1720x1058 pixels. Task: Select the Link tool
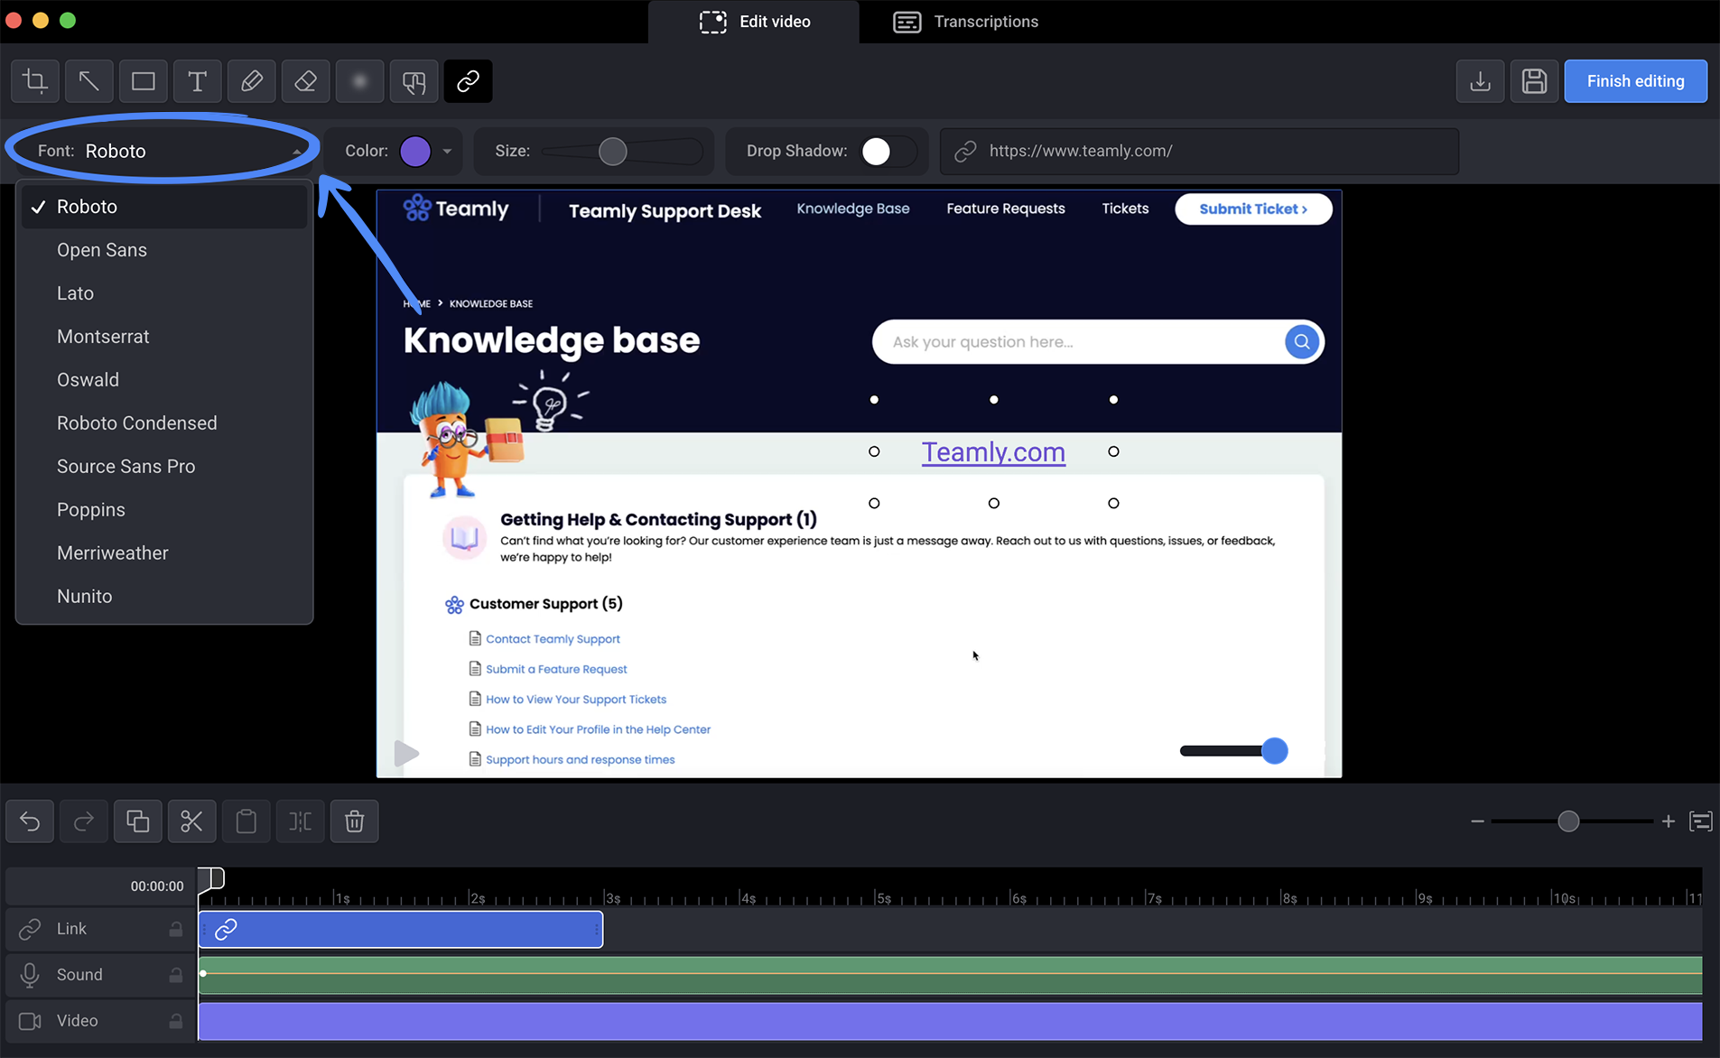(x=469, y=81)
